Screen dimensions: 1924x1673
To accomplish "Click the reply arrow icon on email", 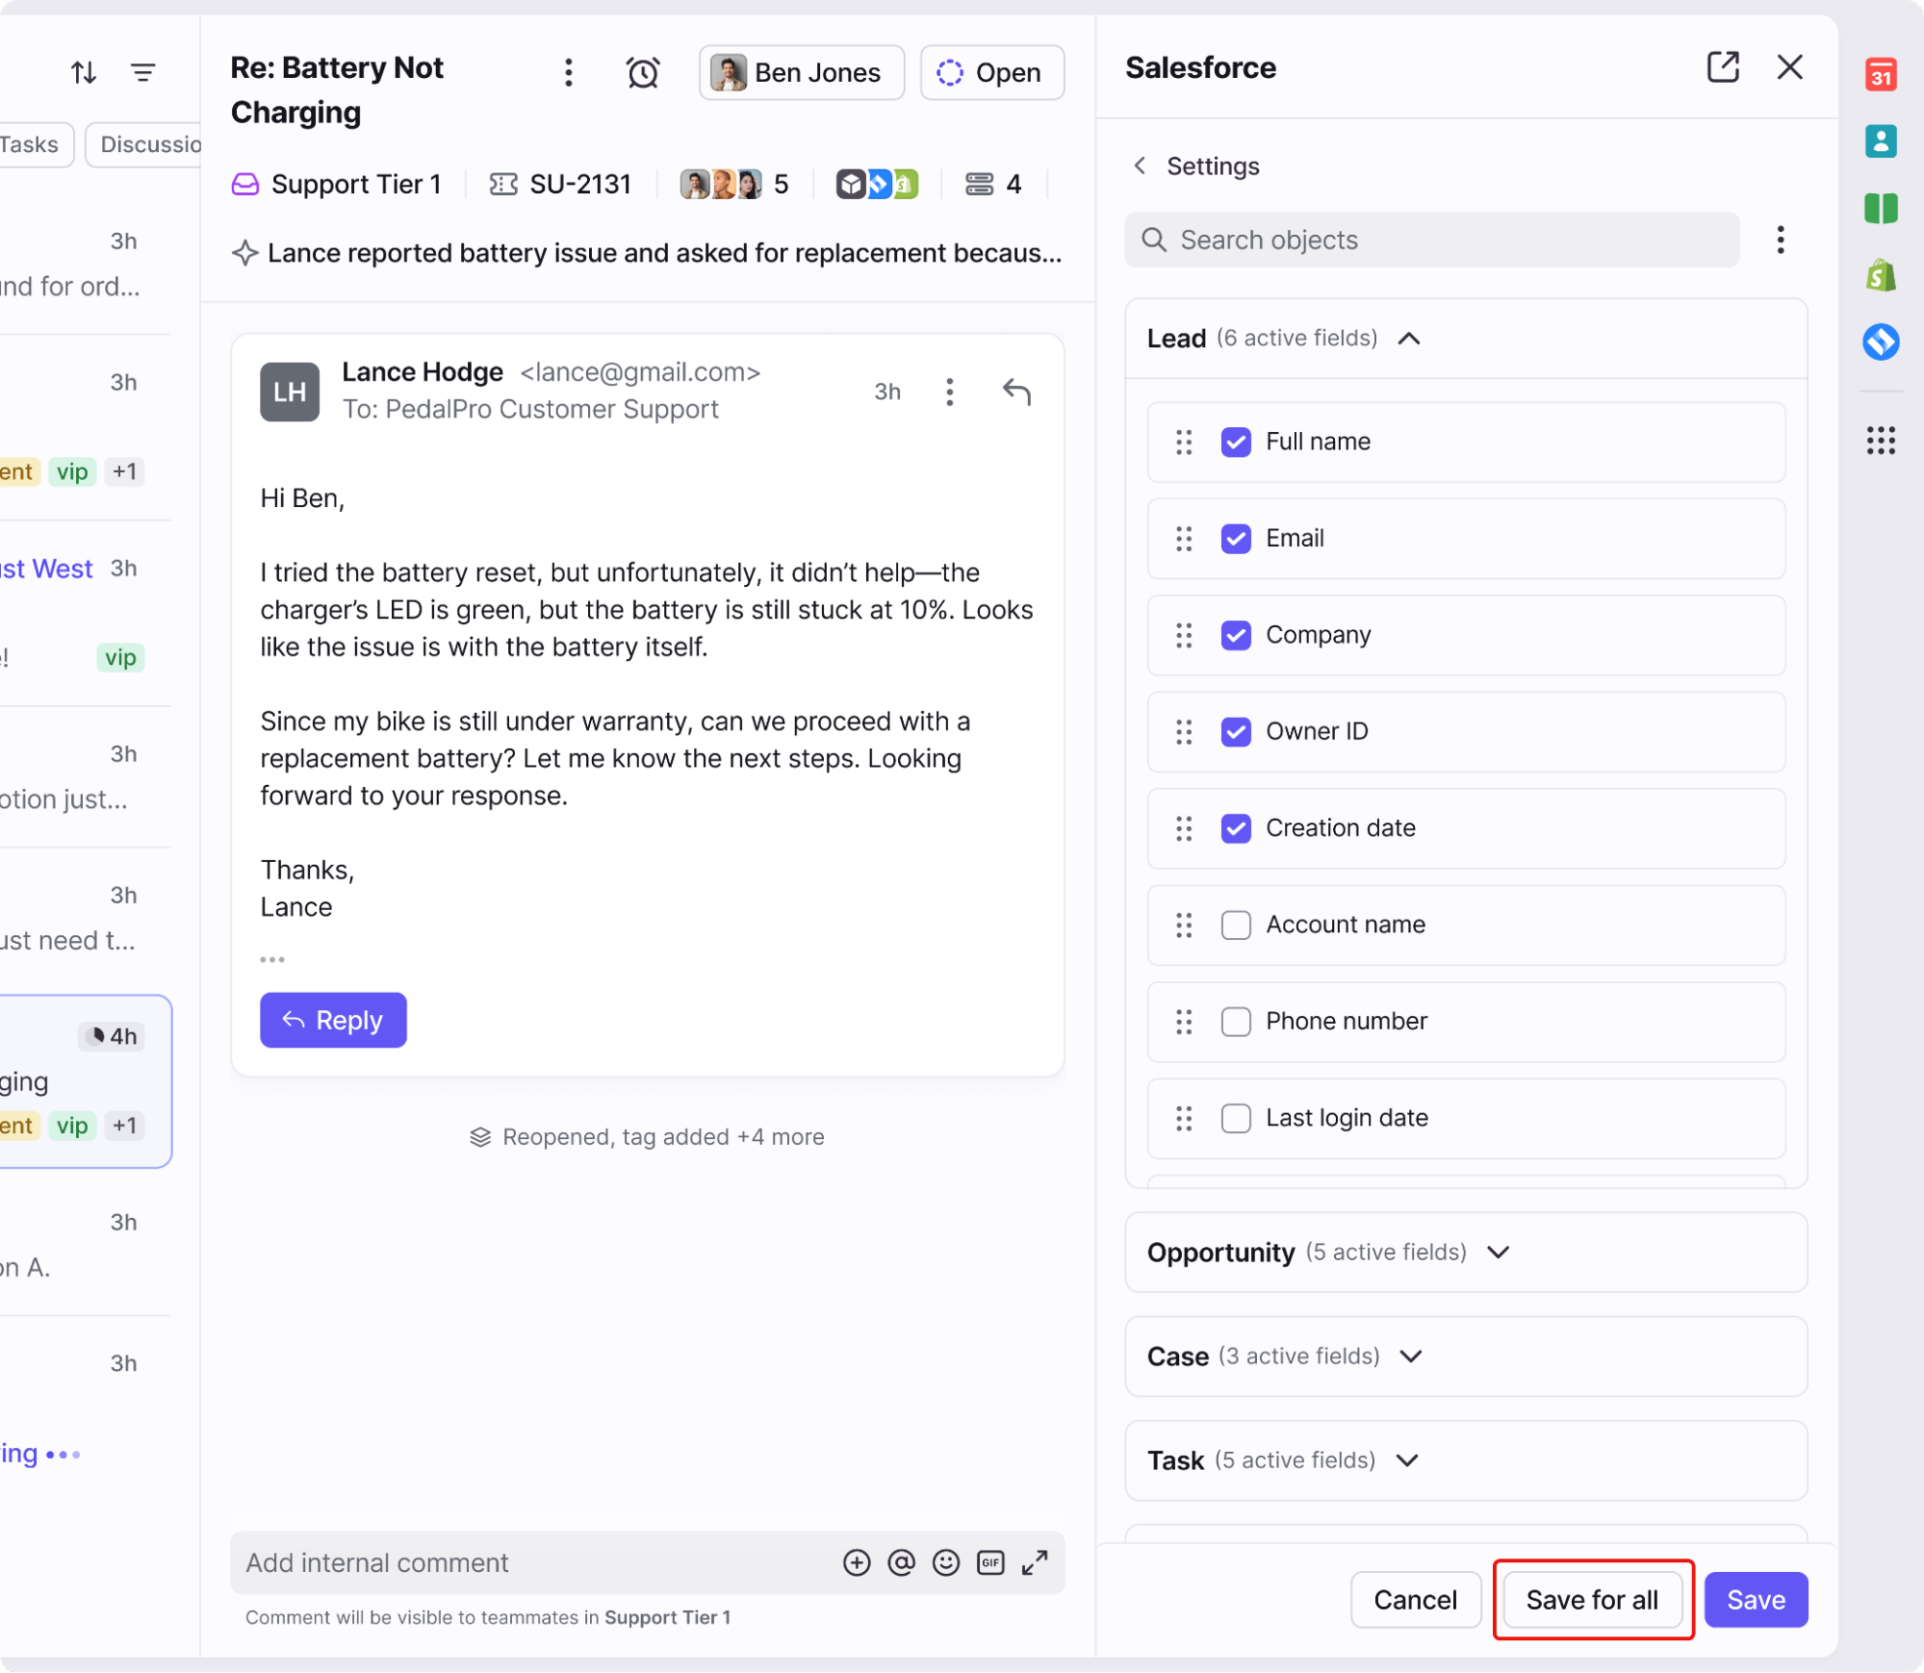I will 1016,392.
